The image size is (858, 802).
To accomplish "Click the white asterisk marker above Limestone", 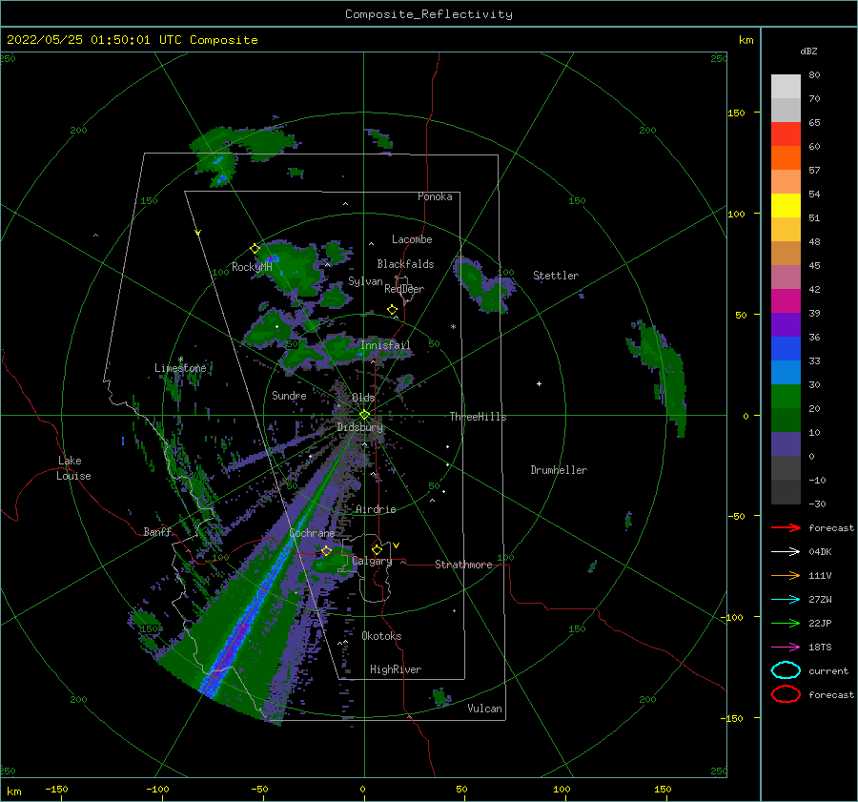I will point(180,360).
